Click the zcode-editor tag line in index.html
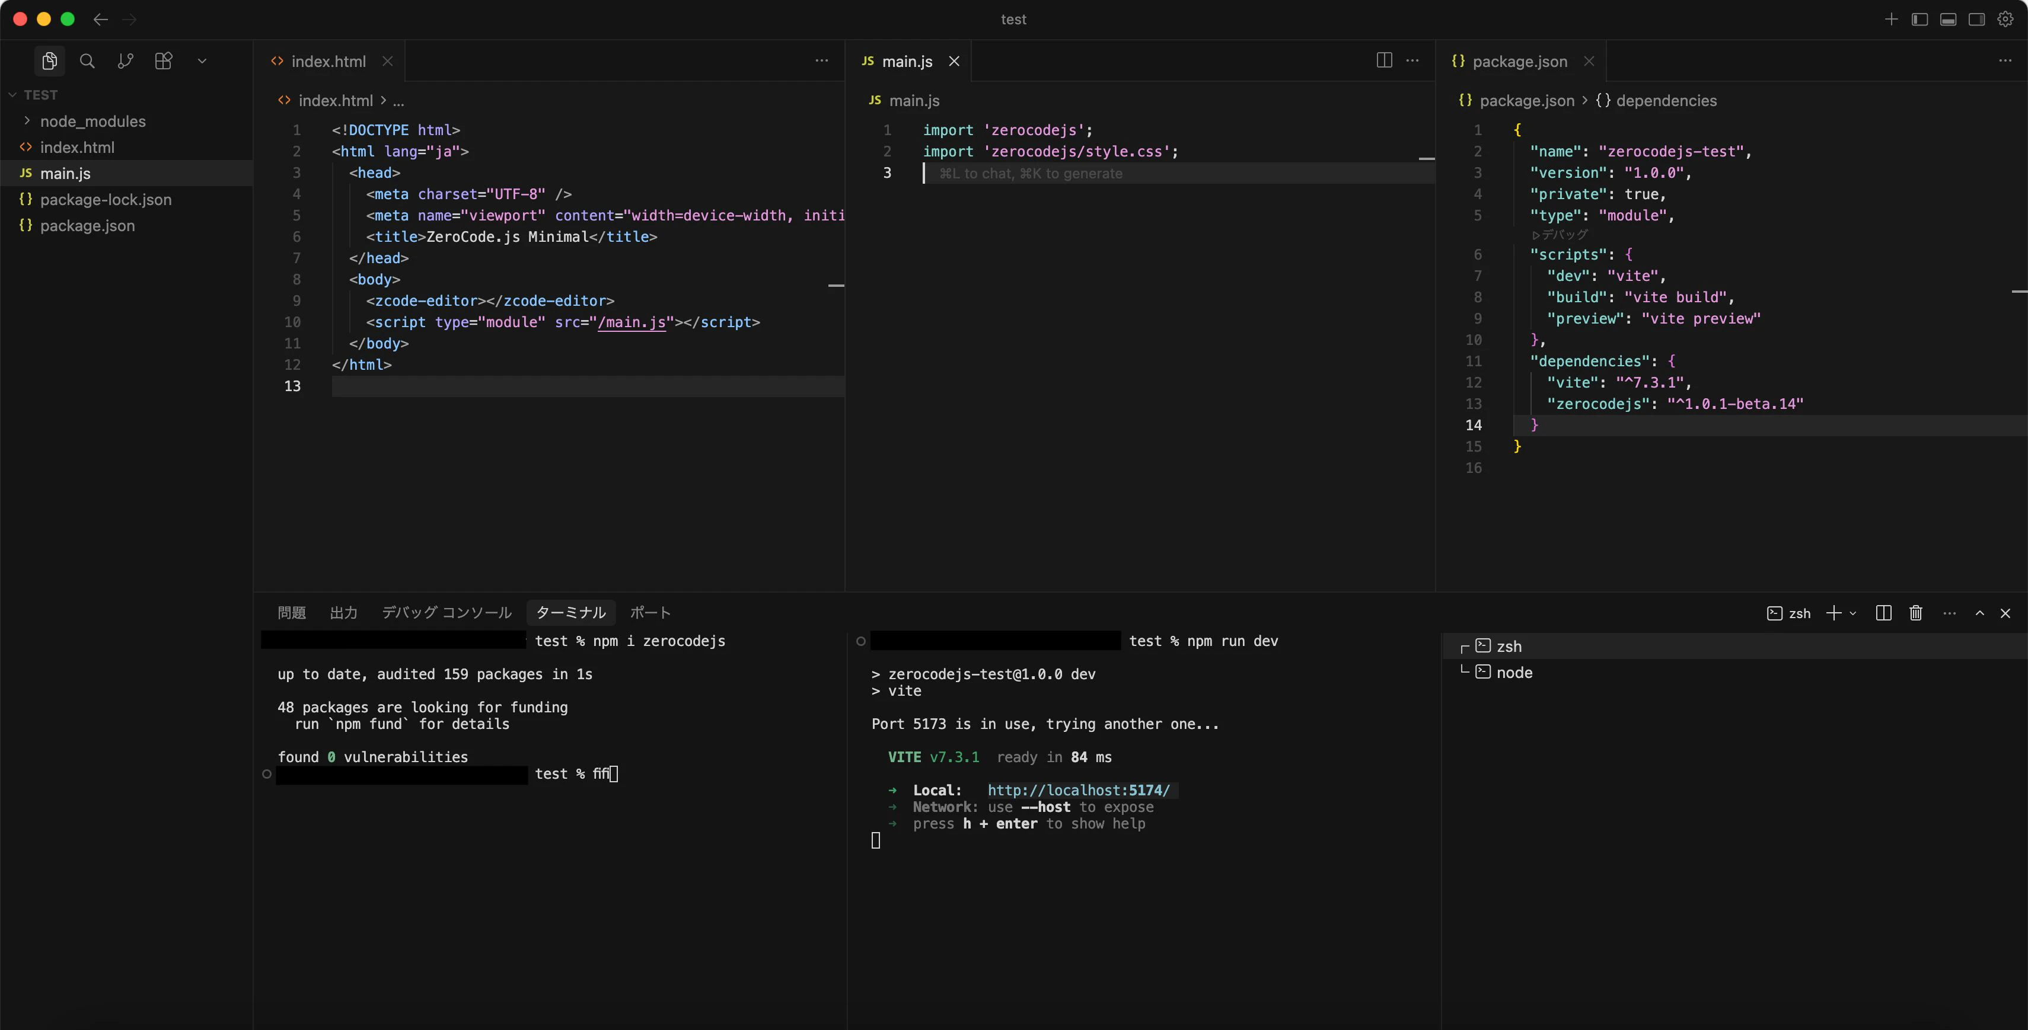Viewport: 2028px width, 1030px height. tap(490, 300)
